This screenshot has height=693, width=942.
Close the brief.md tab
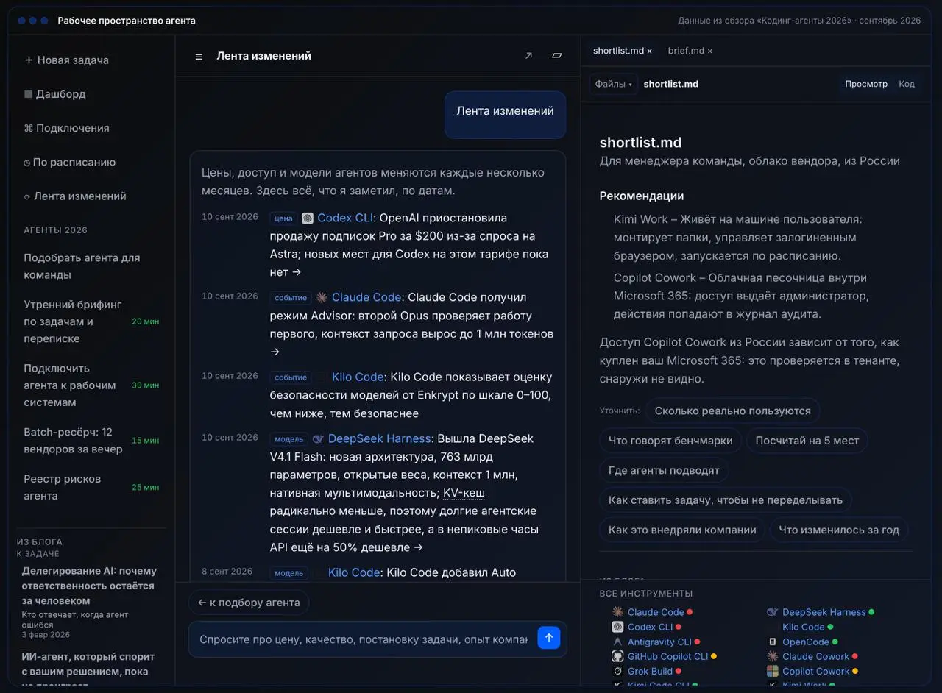click(x=709, y=51)
